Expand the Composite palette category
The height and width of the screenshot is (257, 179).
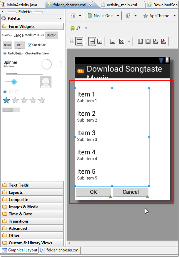click(x=32, y=199)
